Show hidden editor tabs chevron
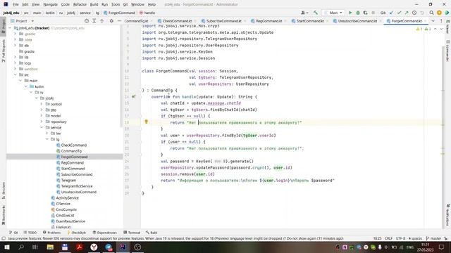This screenshot has height=253, width=451. pos(433,21)
